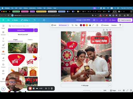Open the border style icon in toolbar
The image size is (133, 99).
coord(90,25)
